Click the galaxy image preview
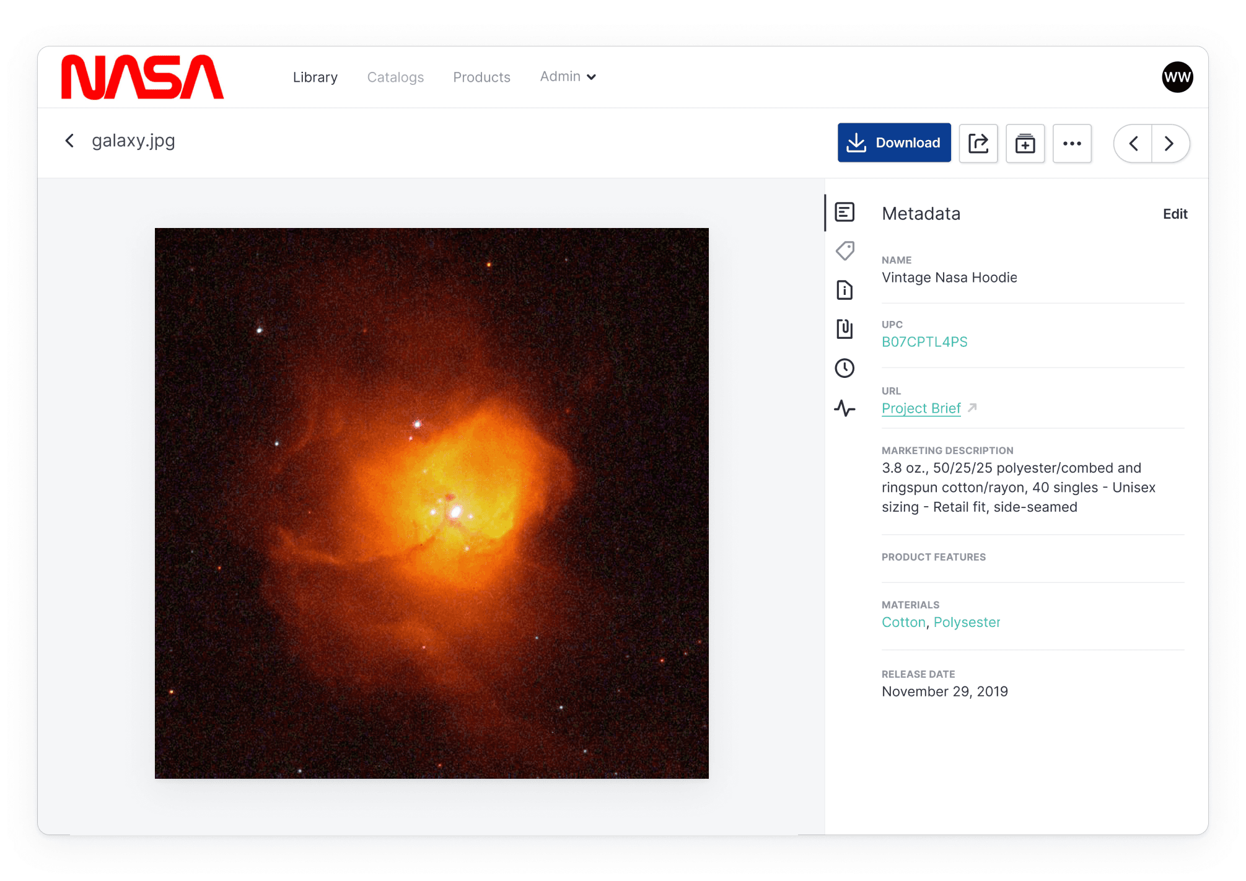1246x881 pixels. [x=432, y=503]
